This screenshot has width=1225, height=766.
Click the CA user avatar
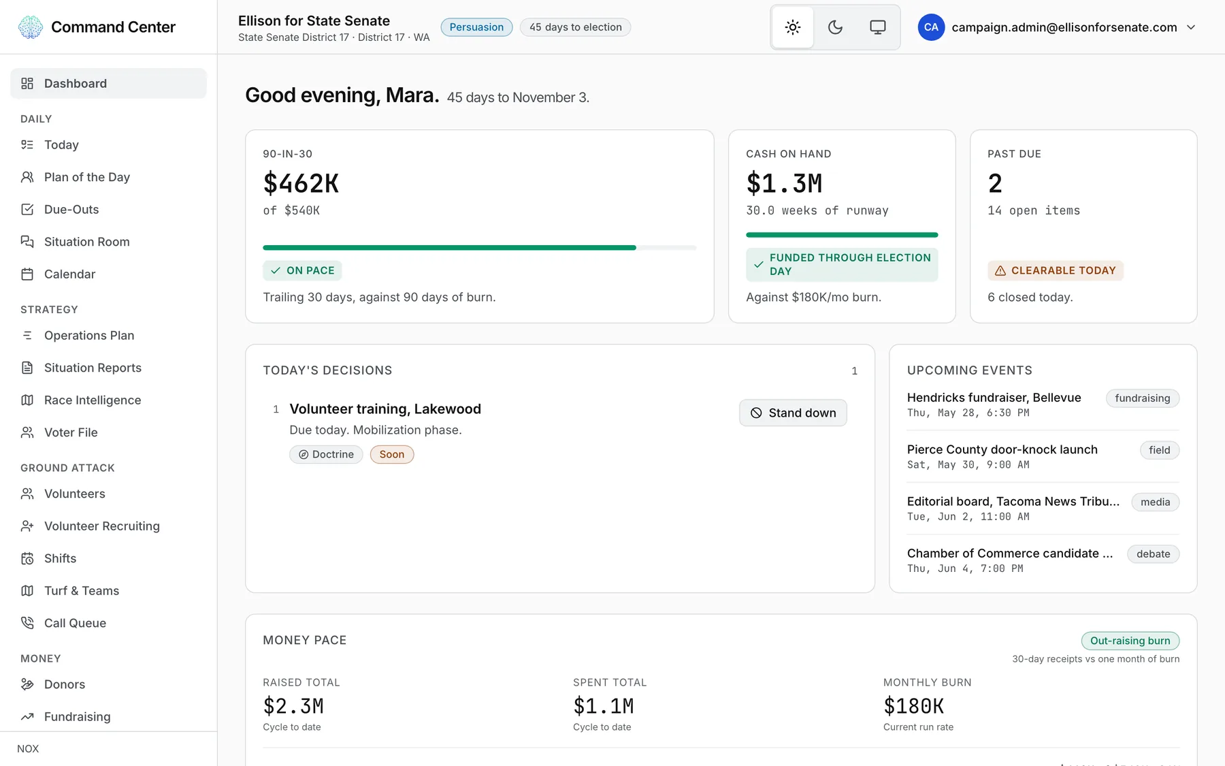(x=931, y=27)
